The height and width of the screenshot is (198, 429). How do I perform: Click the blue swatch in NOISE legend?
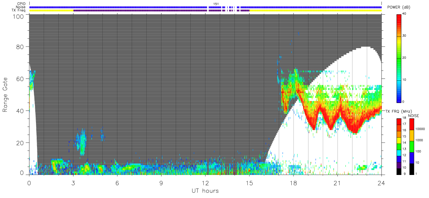[412, 157]
